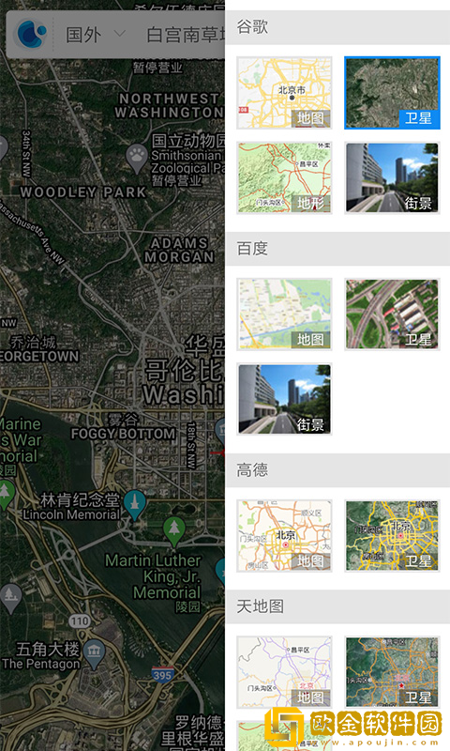
Task: Tap the route 110 road badge
Action: click(x=79, y=621)
